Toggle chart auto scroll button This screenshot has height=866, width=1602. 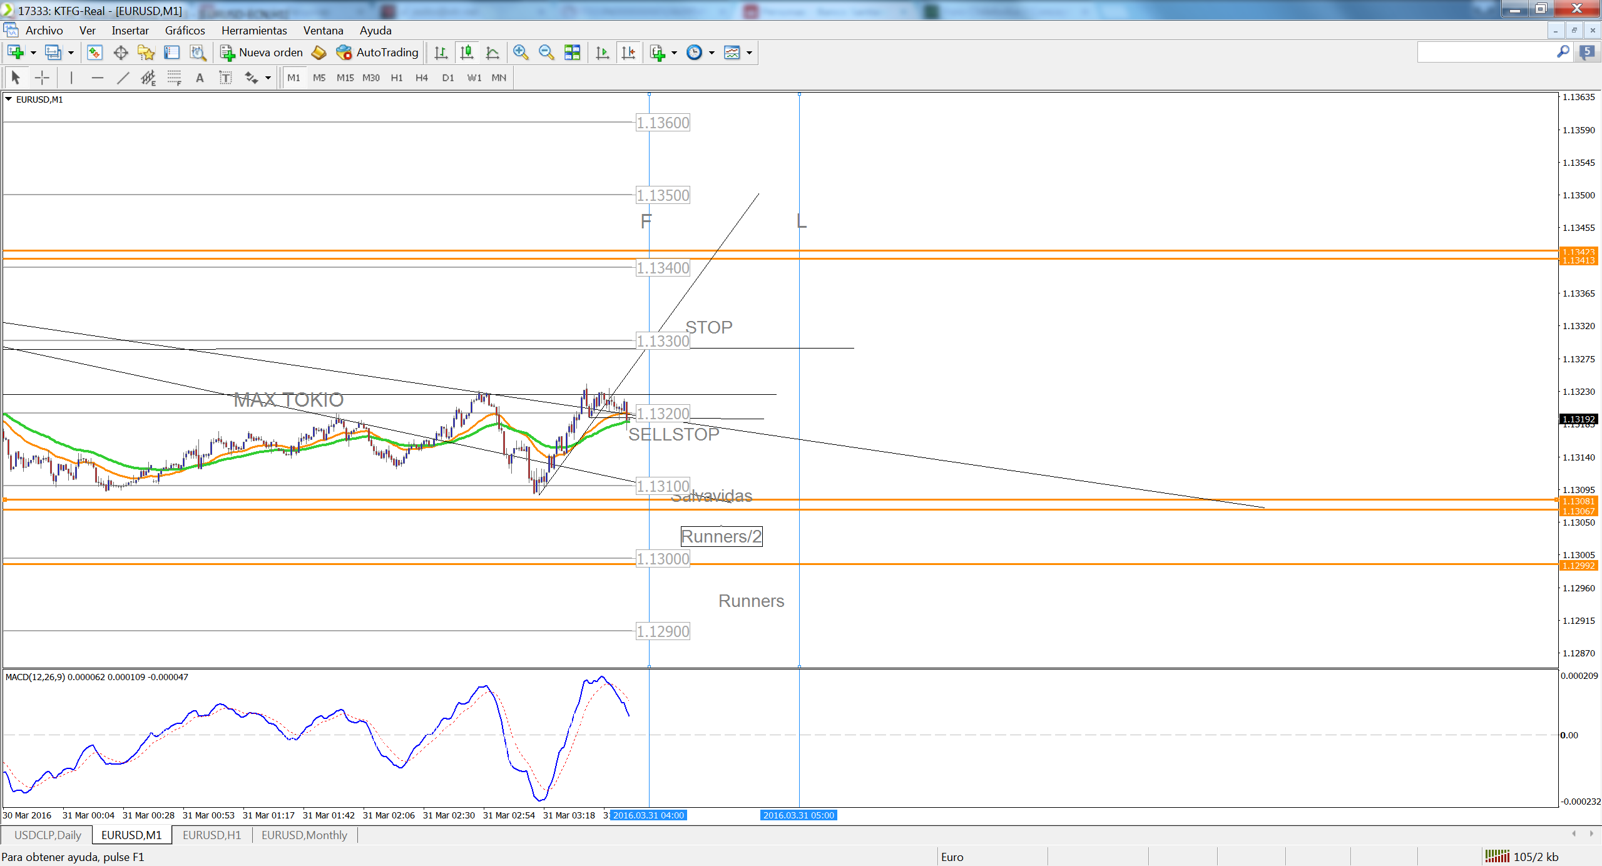(x=603, y=53)
